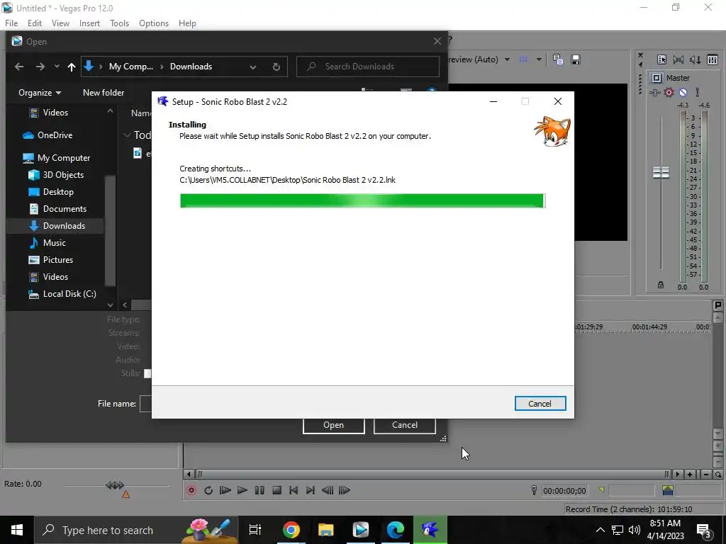The image size is (726, 544).
Task: Click the Stop button in transport bar
Action: 277,490
